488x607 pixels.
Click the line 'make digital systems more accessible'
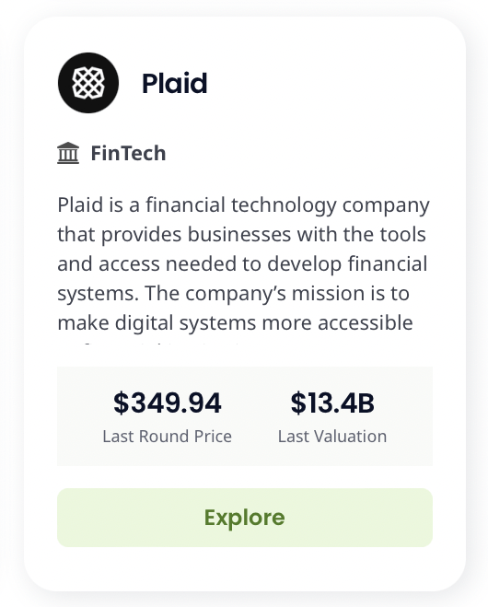pyautogui.click(x=235, y=323)
